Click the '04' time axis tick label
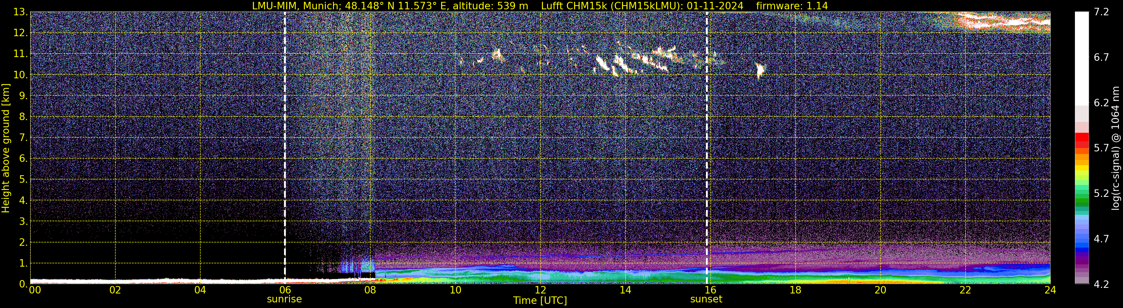Viewport: 1123px width, 308px height. [200, 290]
